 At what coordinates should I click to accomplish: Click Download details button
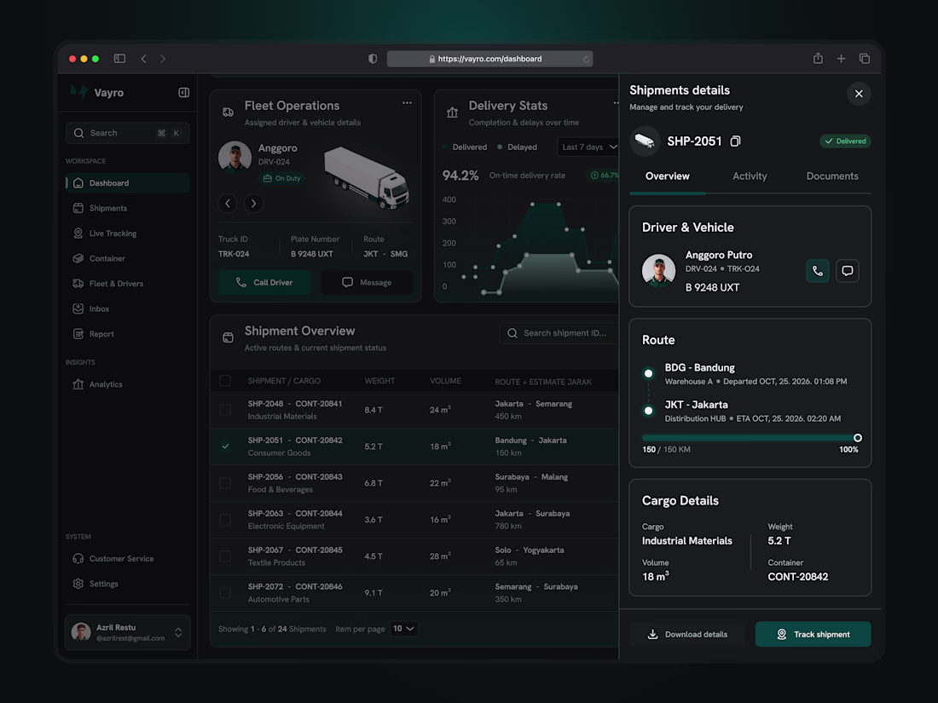[x=687, y=634]
